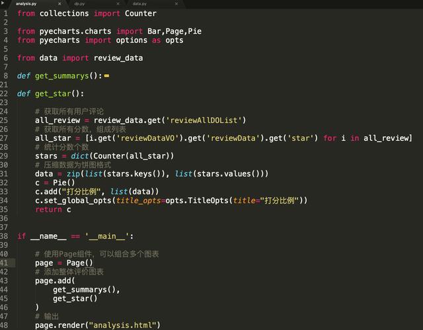Click the comment on line 24

click(69, 111)
